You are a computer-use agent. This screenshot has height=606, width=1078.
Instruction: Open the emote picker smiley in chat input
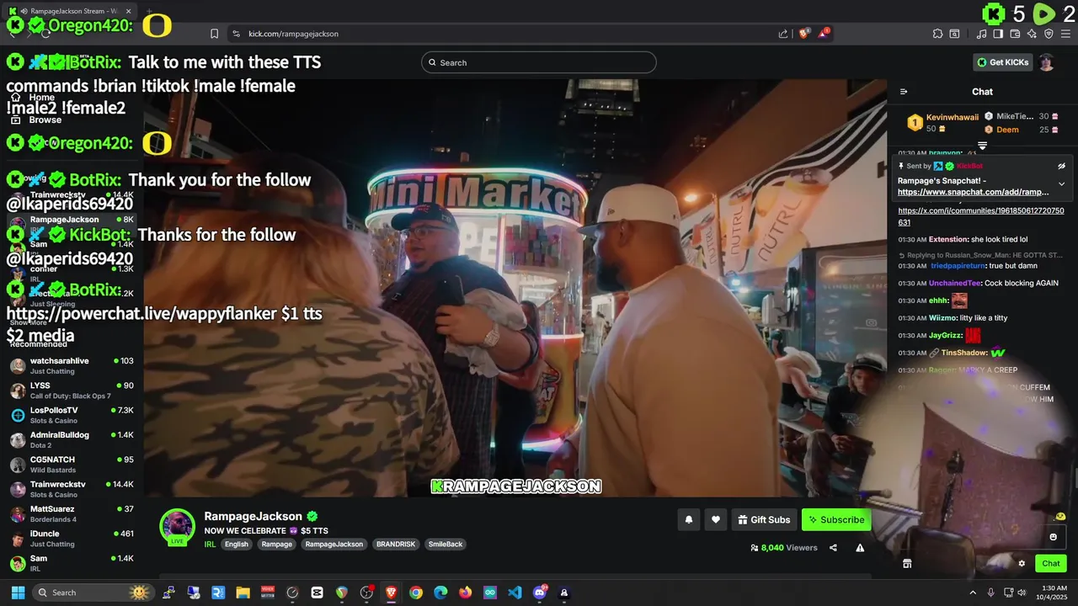(x=1053, y=537)
